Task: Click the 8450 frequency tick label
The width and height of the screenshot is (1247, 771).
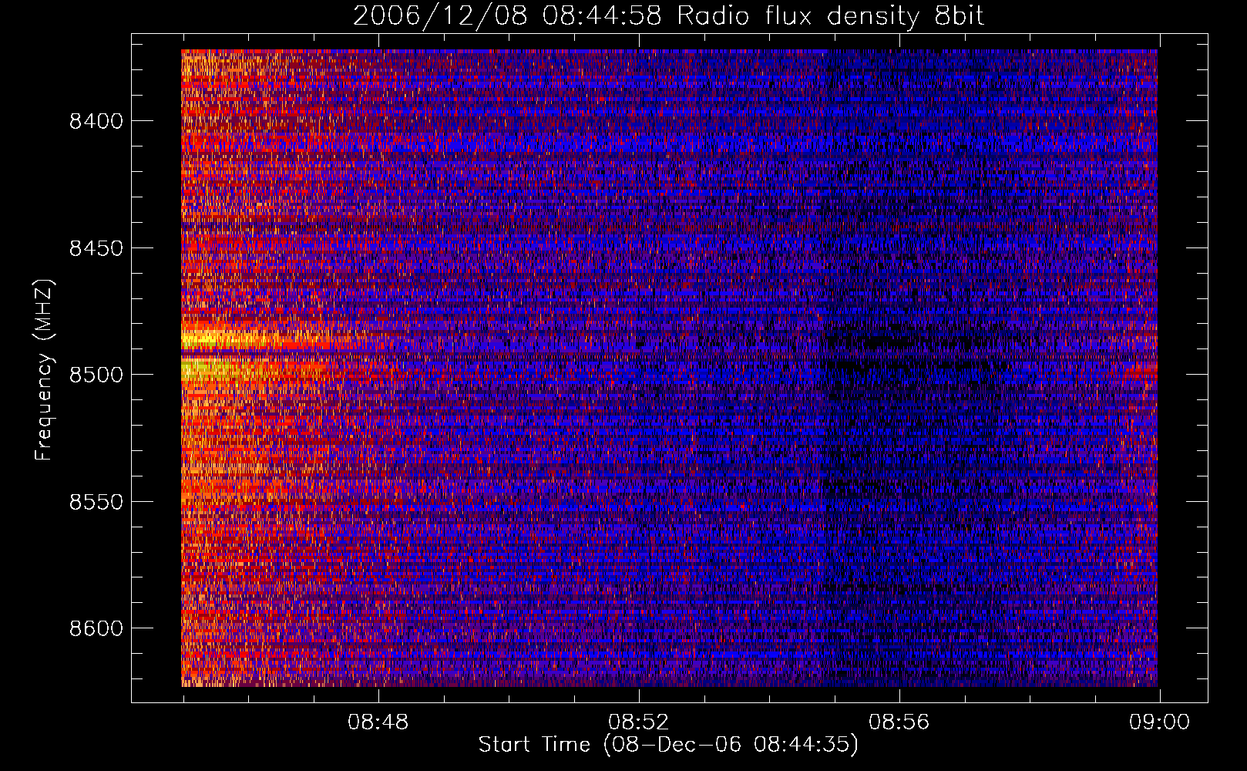Action: tap(96, 248)
